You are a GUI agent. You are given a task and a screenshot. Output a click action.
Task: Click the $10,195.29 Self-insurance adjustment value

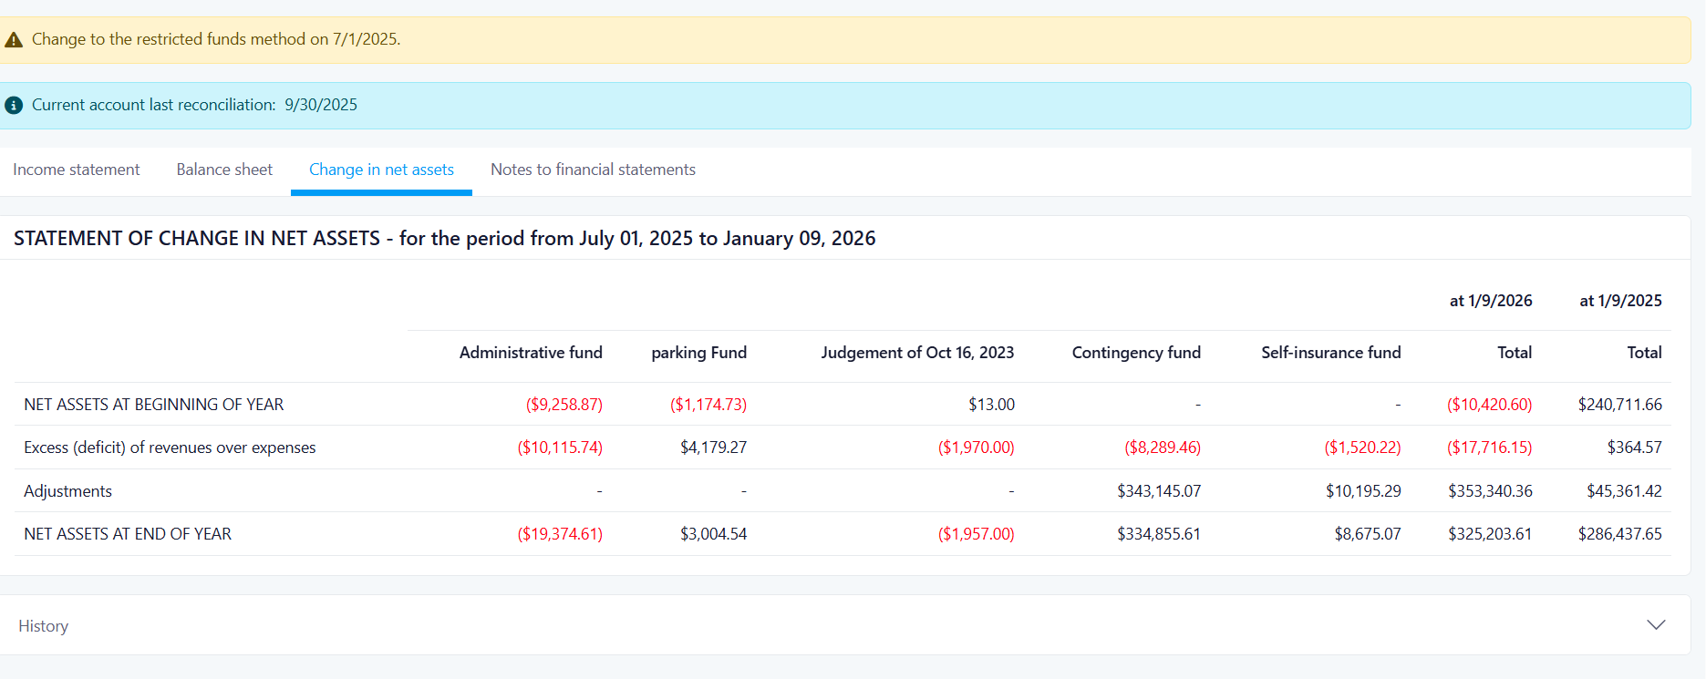[x=1363, y=491]
